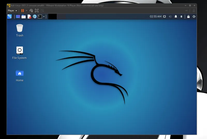
Task: Lock the screen with padlock icon
Action: coord(188,17)
